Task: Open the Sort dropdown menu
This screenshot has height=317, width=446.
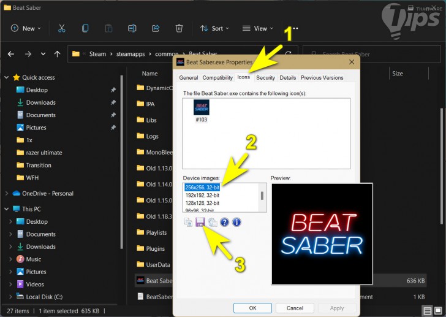Action: 214,28
